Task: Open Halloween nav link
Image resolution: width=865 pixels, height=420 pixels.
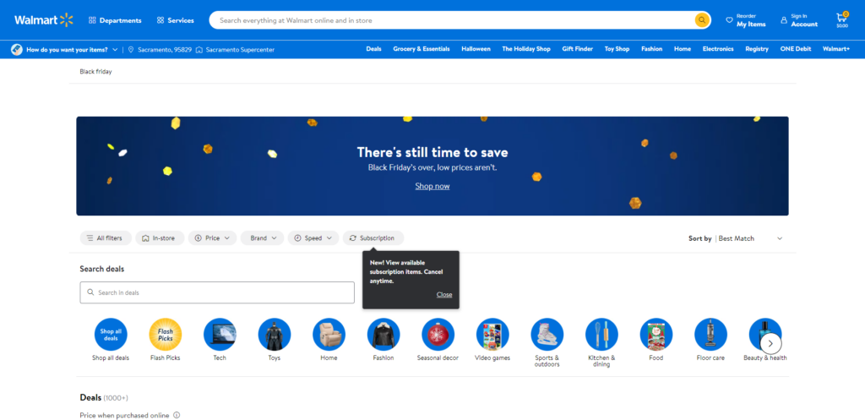Action: (476, 49)
